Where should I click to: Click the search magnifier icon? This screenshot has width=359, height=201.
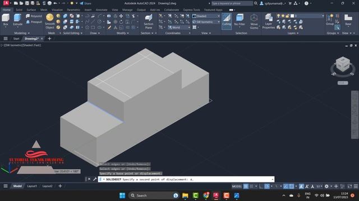click(x=256, y=3)
